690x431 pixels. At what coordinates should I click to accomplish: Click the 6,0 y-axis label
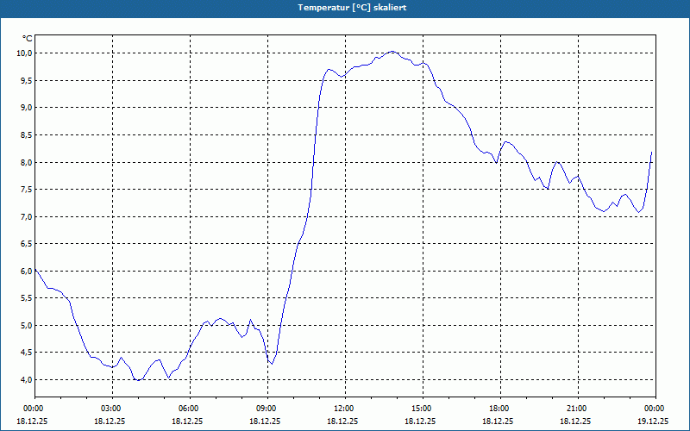pyautogui.click(x=27, y=271)
